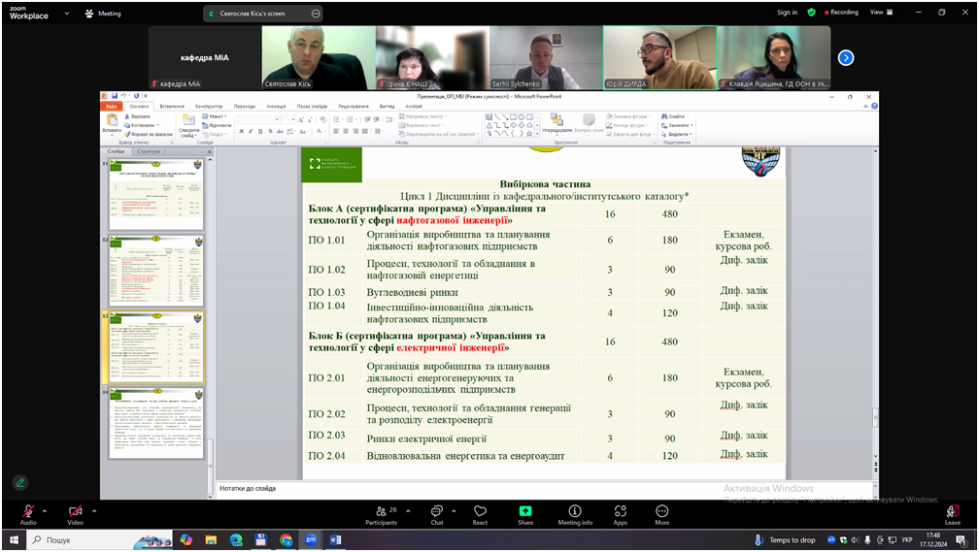The width and height of the screenshot is (979, 552).
Task: Toggle the annotation pen icon at bottom-left
Action: 19,482
